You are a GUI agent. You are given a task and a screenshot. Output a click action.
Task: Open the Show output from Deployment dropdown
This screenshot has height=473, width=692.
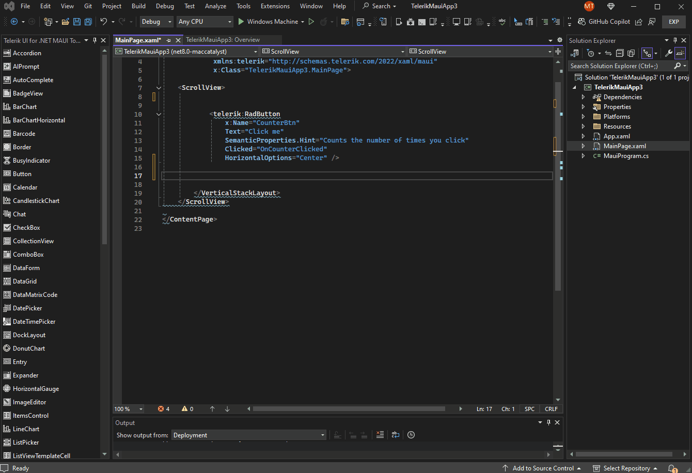[x=248, y=435]
